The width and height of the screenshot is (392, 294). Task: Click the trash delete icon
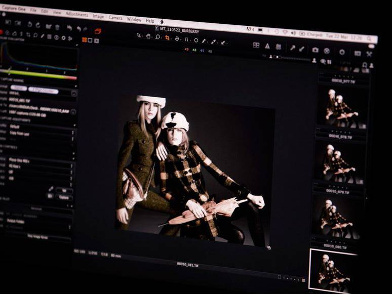tap(57, 27)
